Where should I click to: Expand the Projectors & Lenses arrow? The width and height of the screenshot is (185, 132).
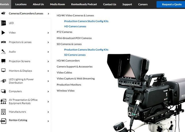48,42
